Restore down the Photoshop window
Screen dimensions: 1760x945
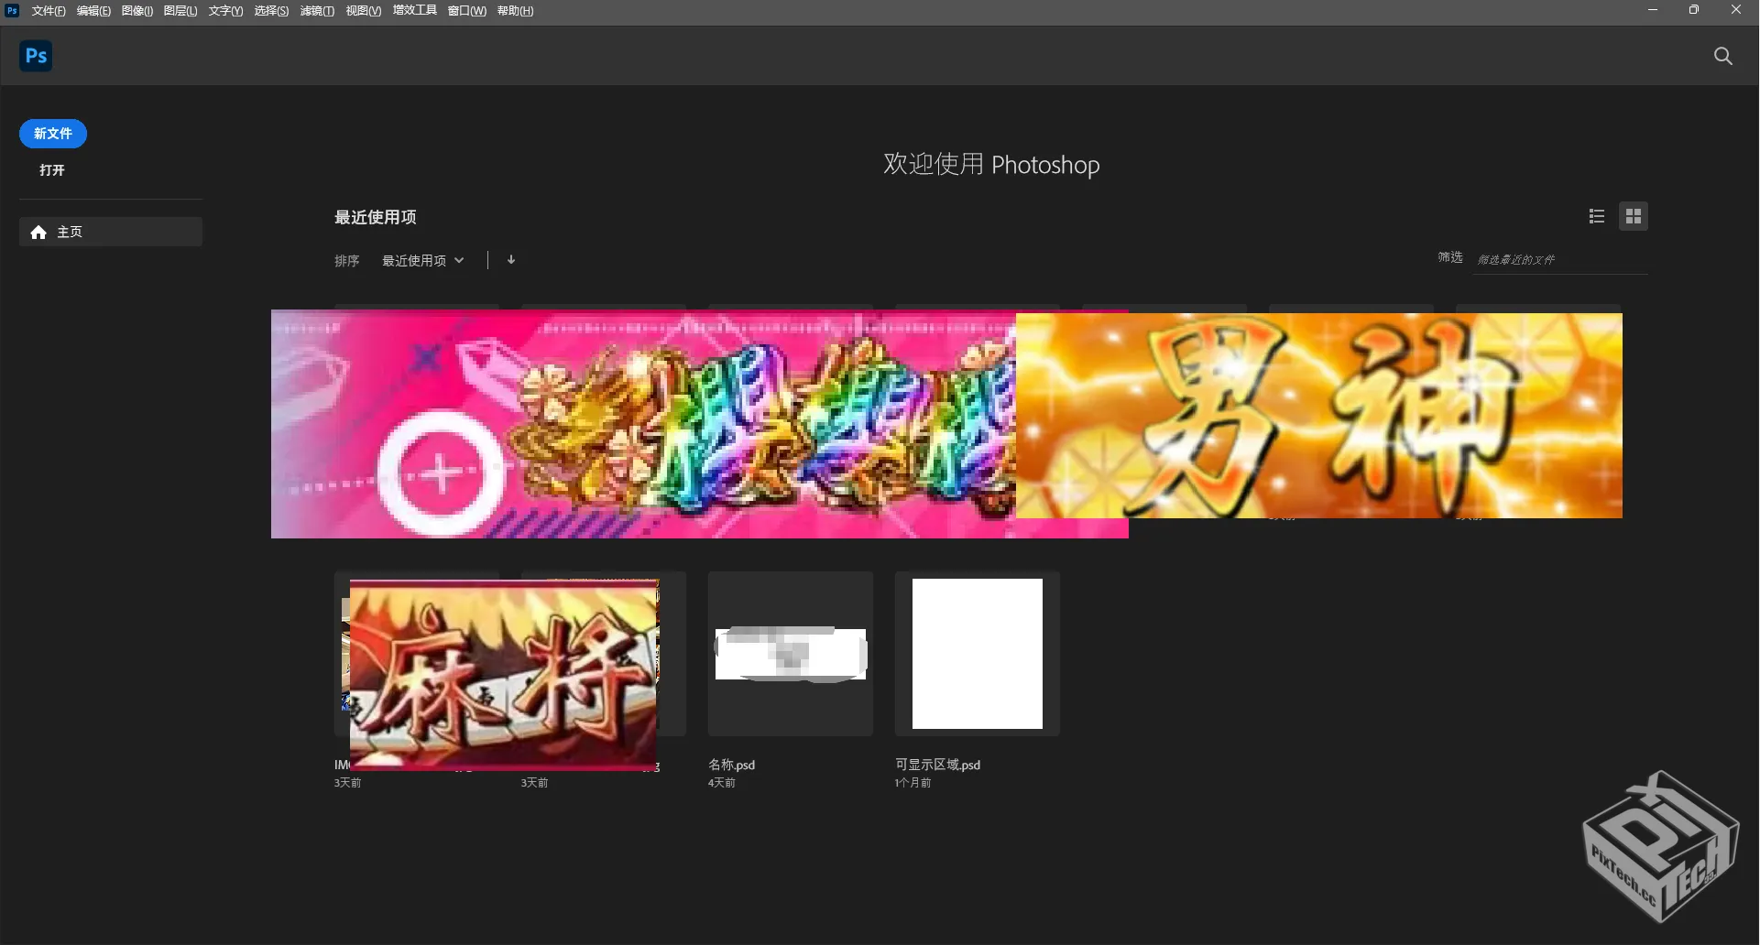[1693, 10]
